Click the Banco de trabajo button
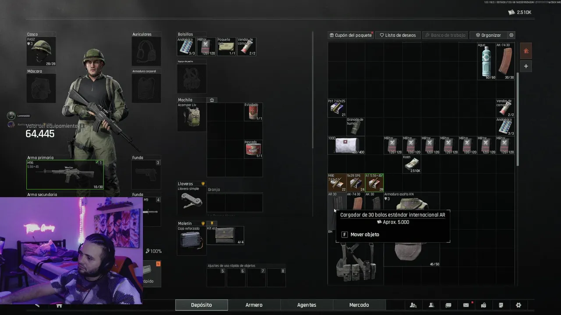The width and height of the screenshot is (561, 315). coord(445,35)
